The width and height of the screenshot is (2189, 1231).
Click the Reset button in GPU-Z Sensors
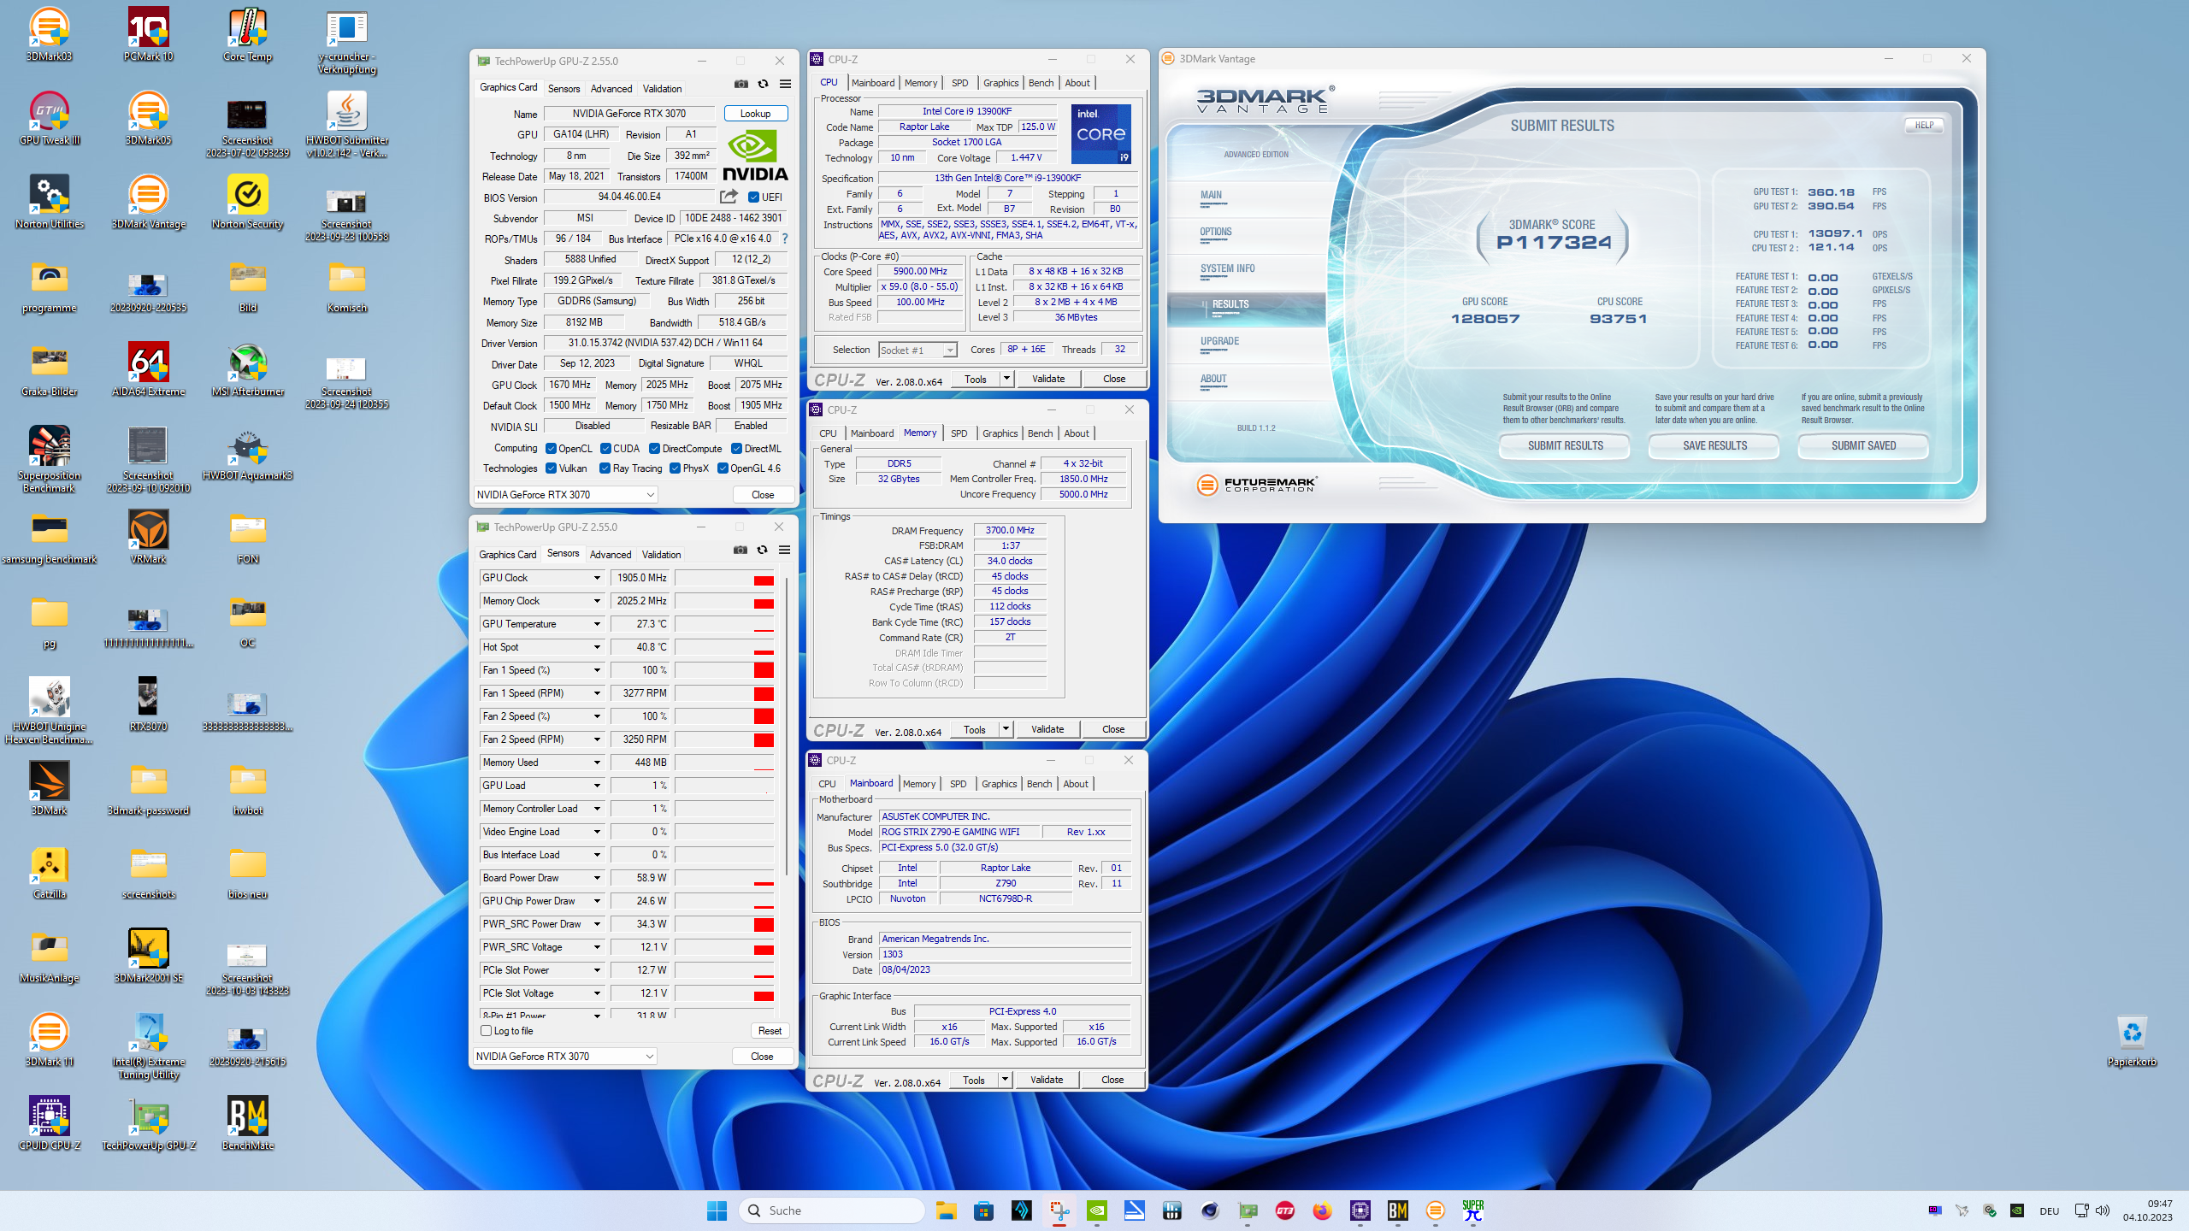click(770, 1030)
